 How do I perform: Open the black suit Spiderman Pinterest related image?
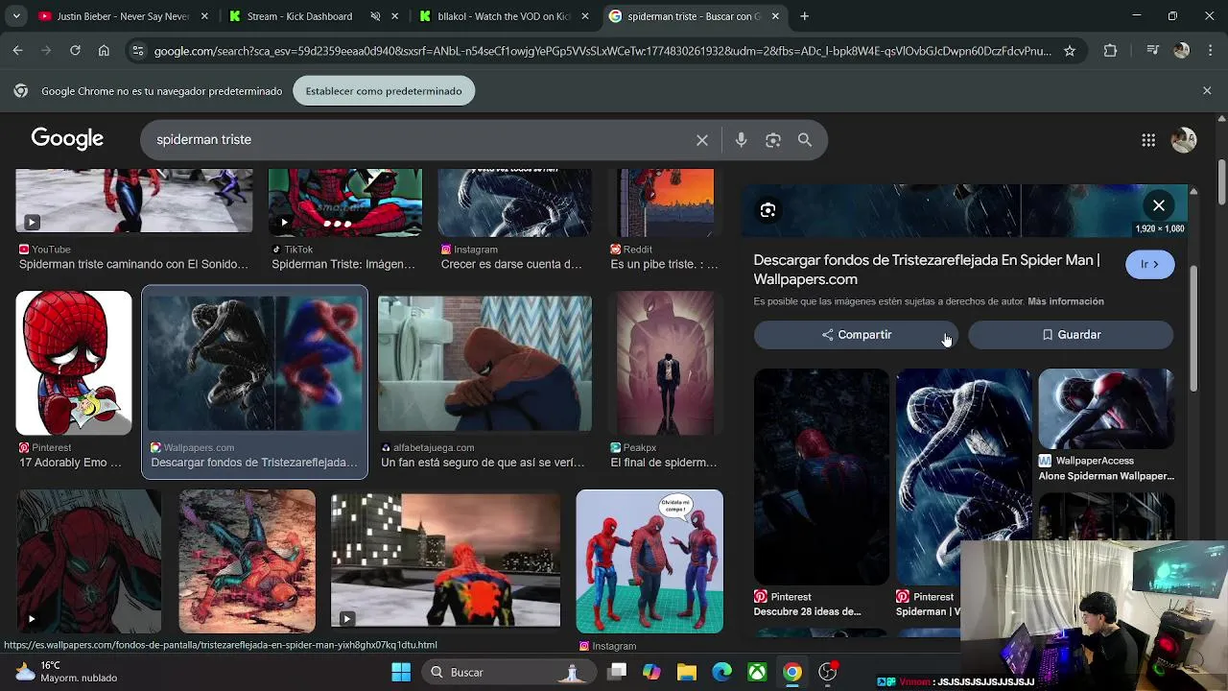[963, 477]
